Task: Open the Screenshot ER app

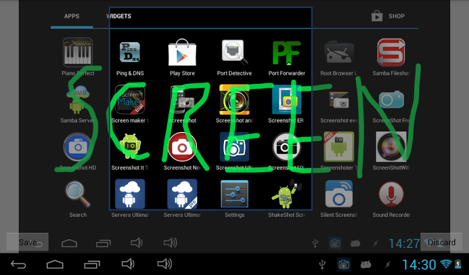Action: [x=287, y=100]
